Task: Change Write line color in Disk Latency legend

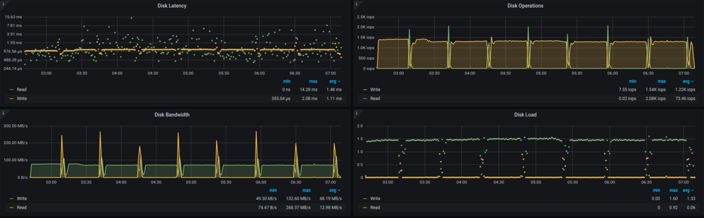Action: tap(12, 98)
